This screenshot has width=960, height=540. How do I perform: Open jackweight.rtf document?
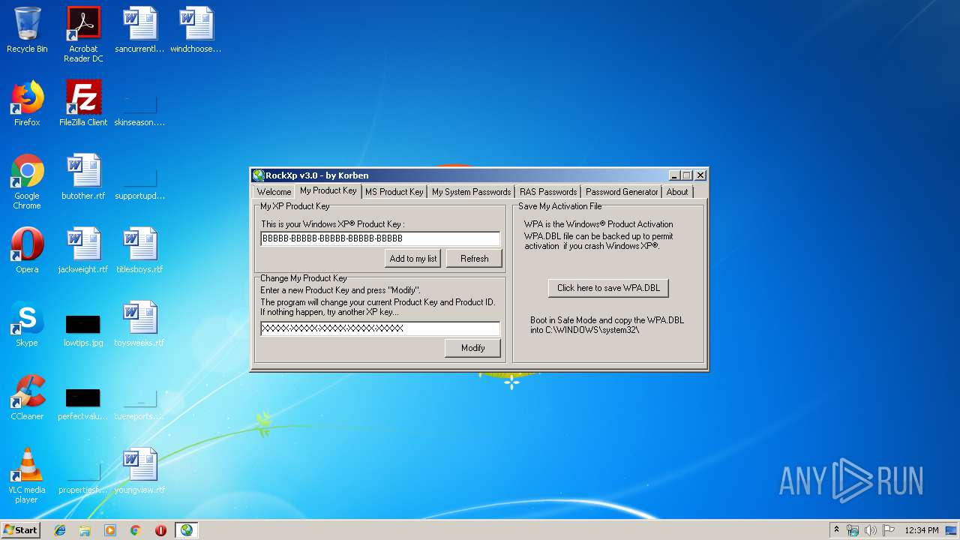click(83, 250)
